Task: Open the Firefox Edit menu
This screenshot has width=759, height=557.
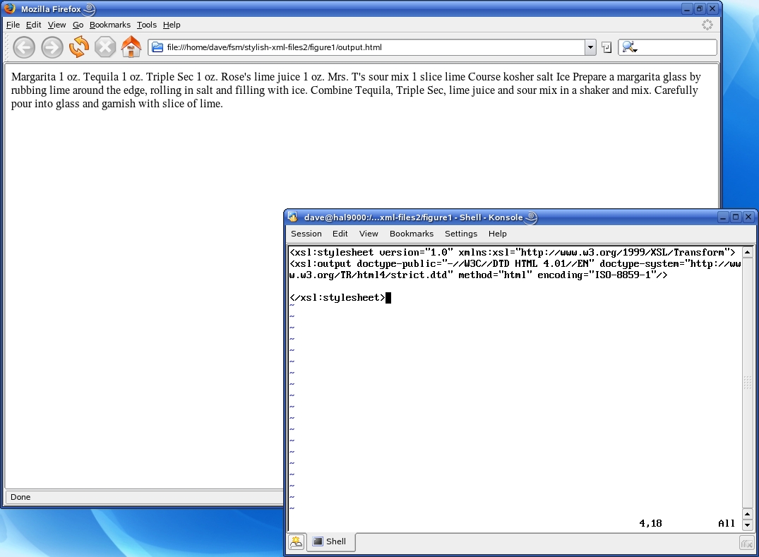Action: point(33,25)
